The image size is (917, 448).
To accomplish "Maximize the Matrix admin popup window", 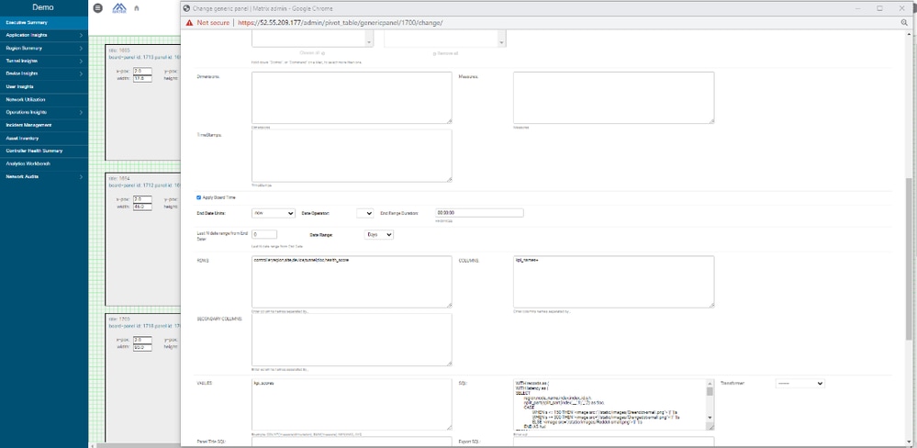I will pos(879,8).
